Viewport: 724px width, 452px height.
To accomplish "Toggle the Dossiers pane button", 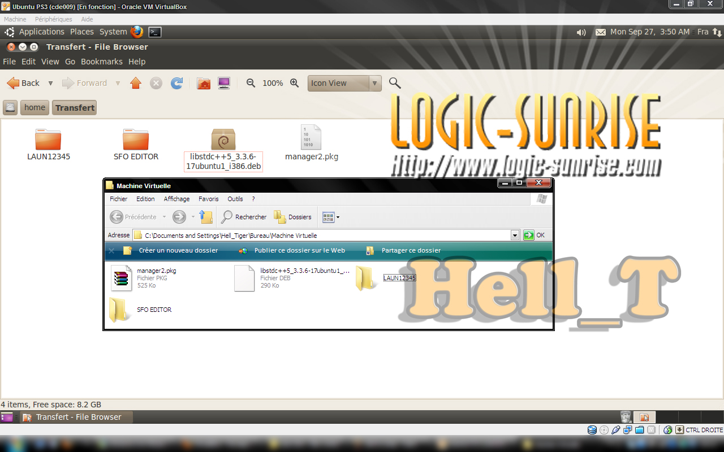I will pos(292,217).
